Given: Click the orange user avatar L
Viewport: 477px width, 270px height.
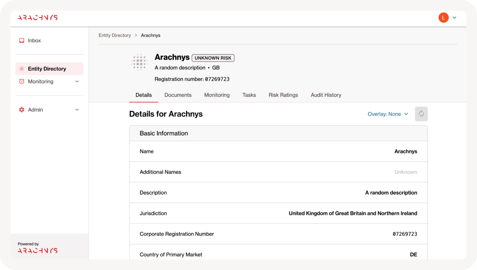Looking at the screenshot, I should tap(443, 18).
